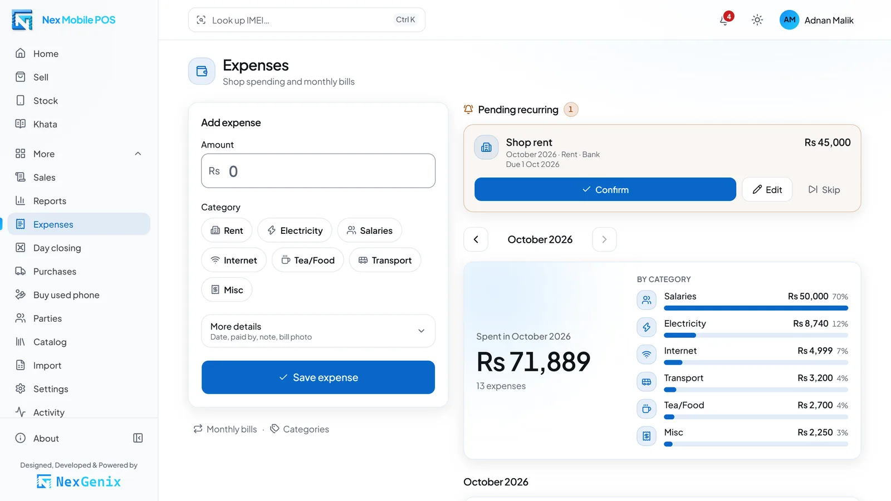Viewport: 891px width, 501px height.
Task: Click the Transport bus icon in breakdown
Action: tap(647, 382)
